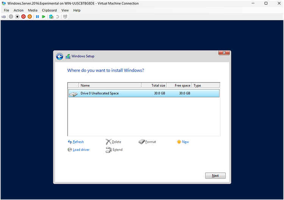Click the Refresh arrows icon
Viewport: 284px width, 200px height.
(70, 142)
